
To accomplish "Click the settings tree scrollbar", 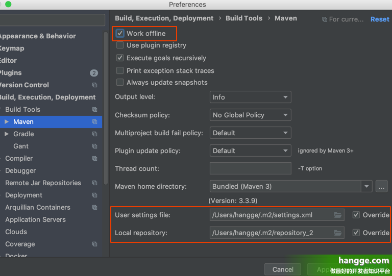I will pos(106,109).
